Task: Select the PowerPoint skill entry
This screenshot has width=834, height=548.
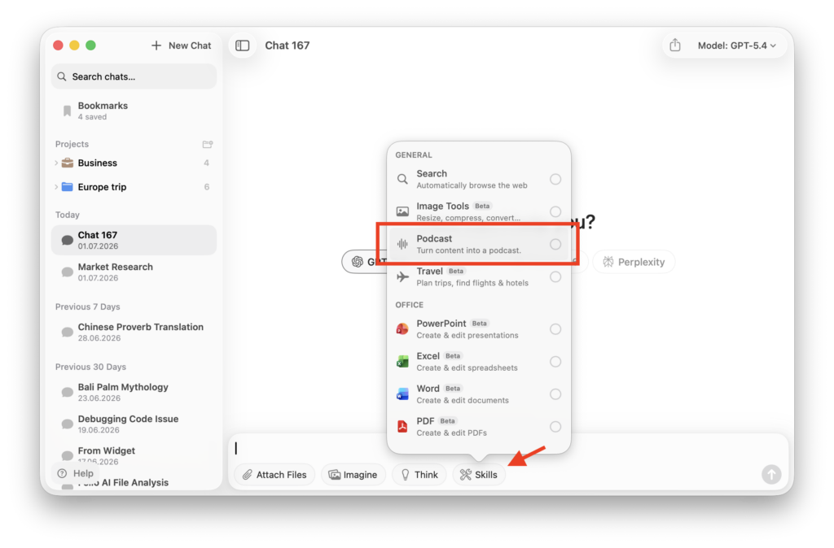Action: tap(479, 329)
